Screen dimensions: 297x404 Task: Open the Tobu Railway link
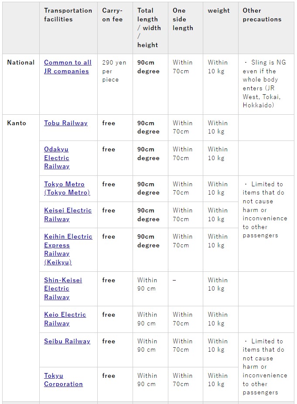coord(66,123)
